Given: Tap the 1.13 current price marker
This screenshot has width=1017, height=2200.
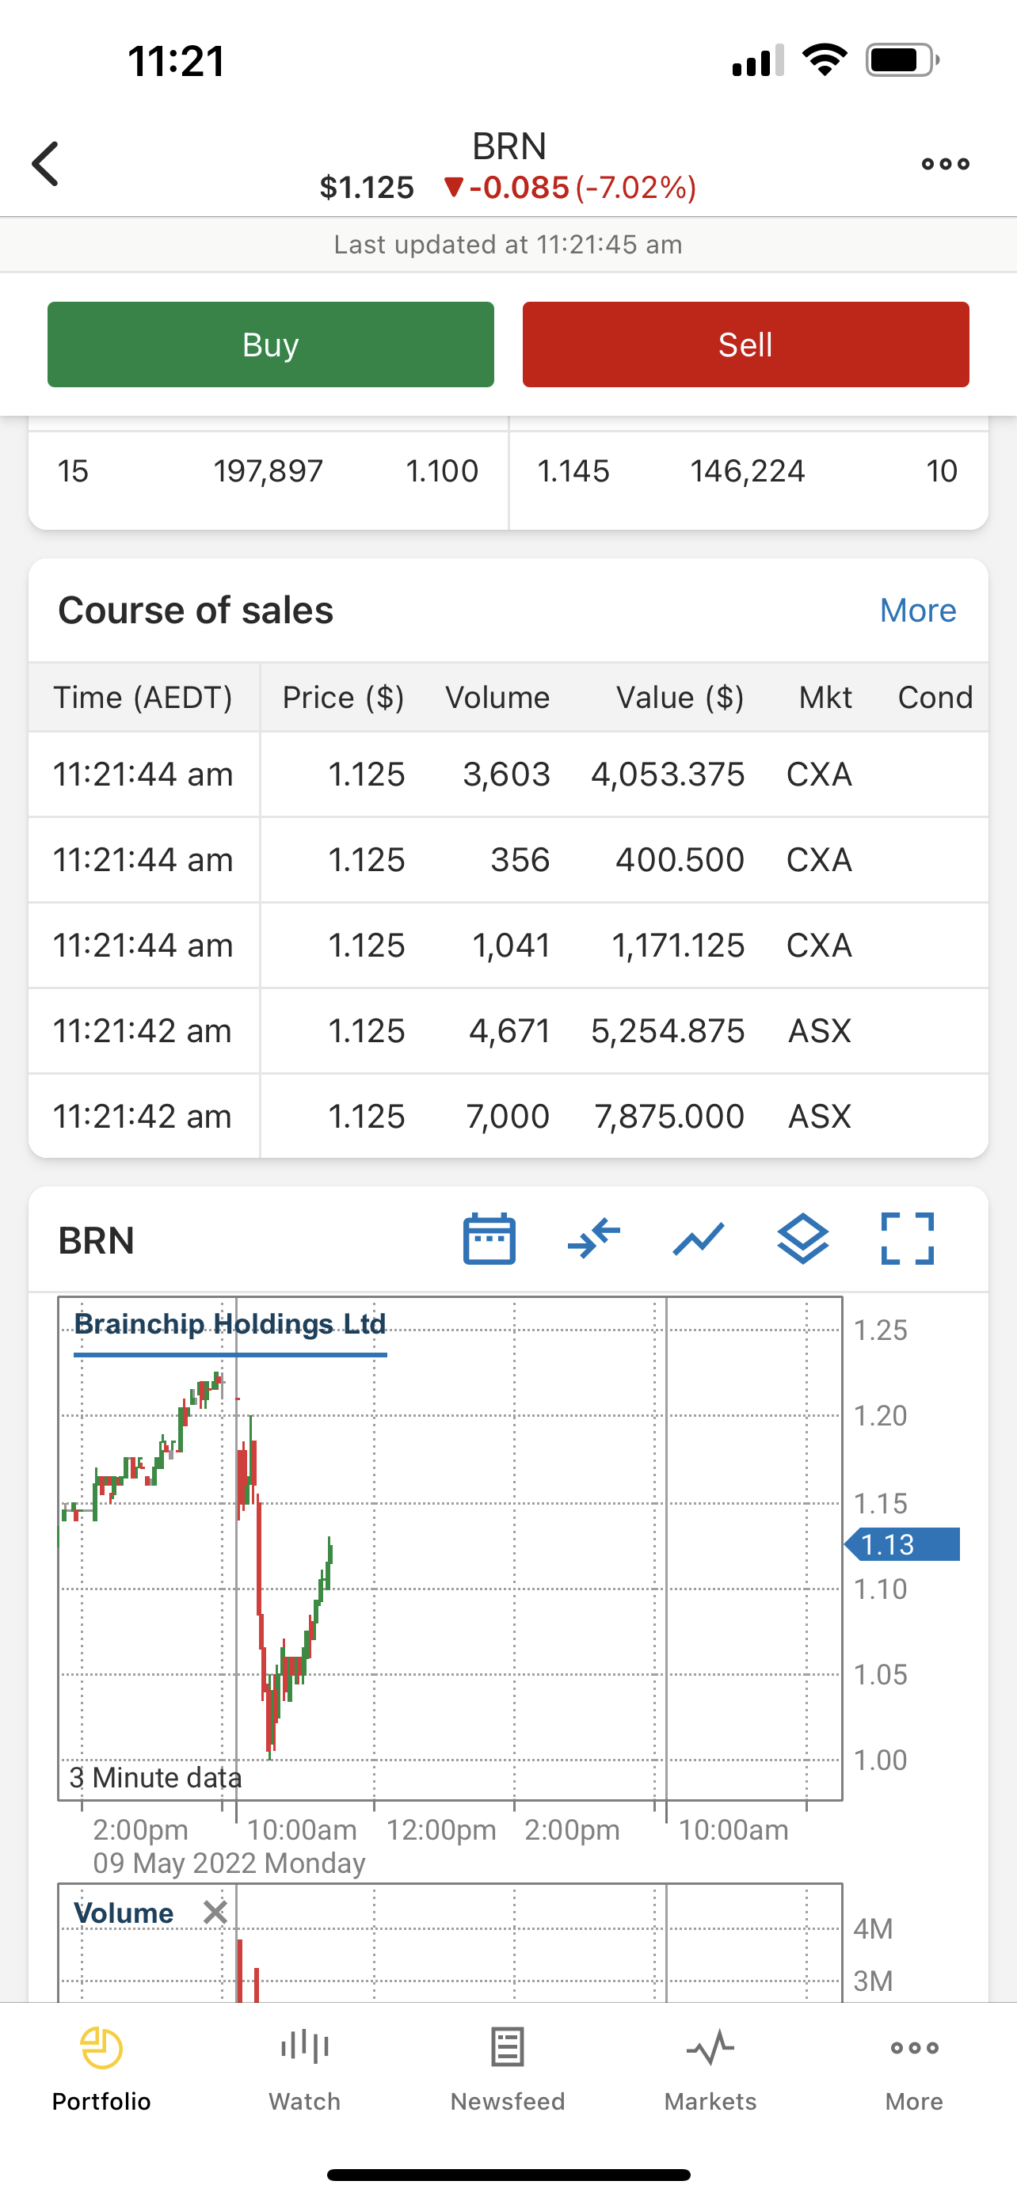Looking at the screenshot, I should [x=901, y=1544].
